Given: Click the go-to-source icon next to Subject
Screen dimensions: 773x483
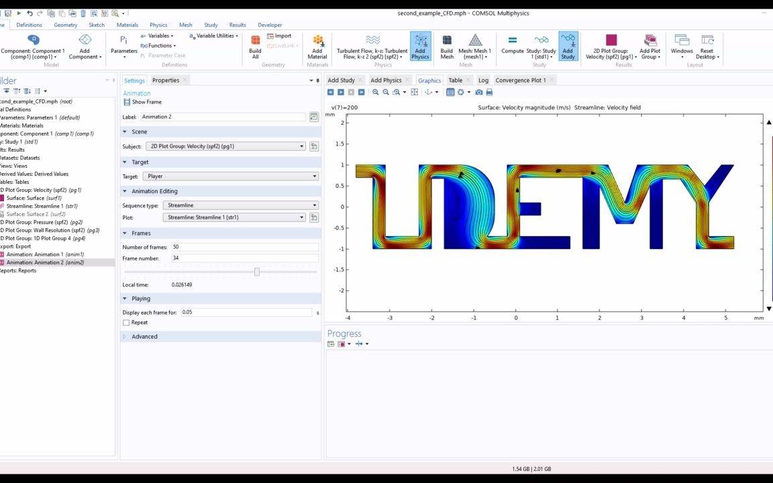Looking at the screenshot, I should click(x=314, y=146).
